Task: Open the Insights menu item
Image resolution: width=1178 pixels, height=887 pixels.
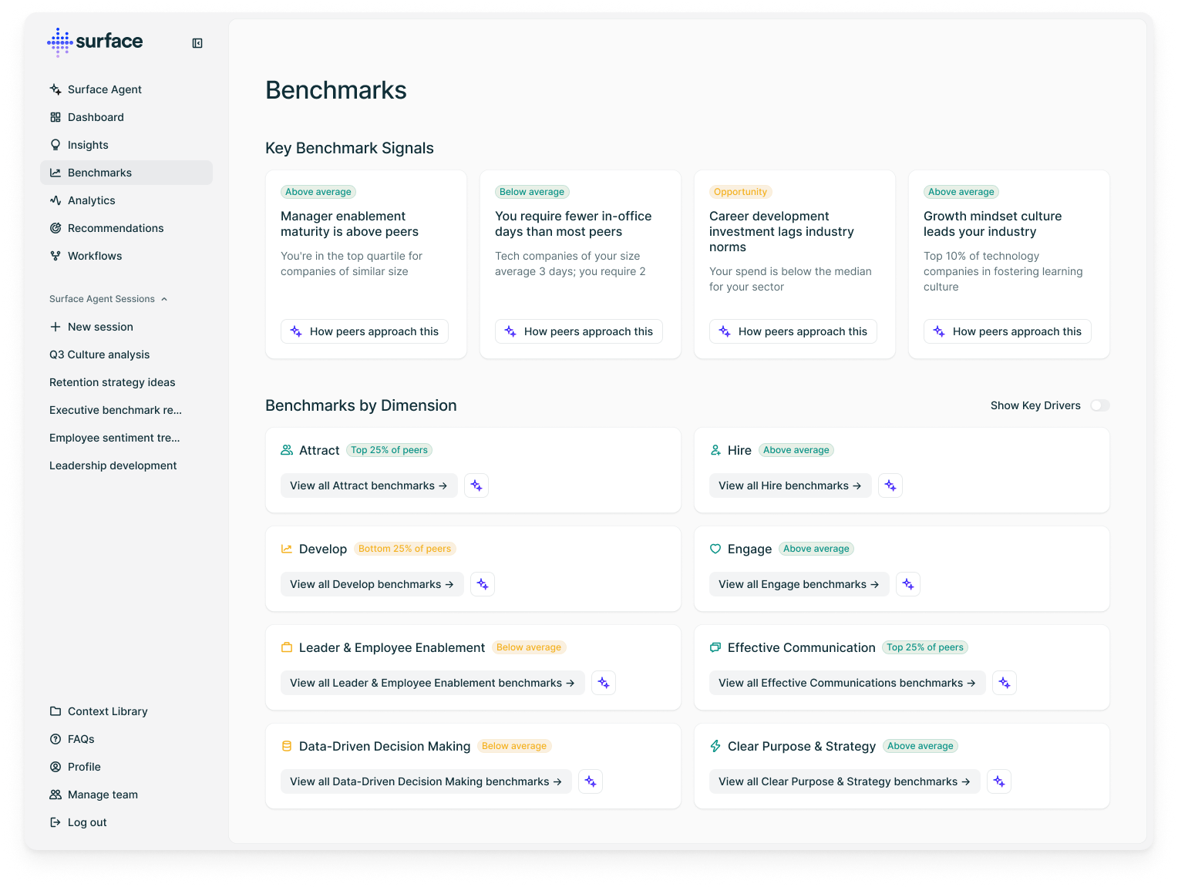Action: point(88,145)
